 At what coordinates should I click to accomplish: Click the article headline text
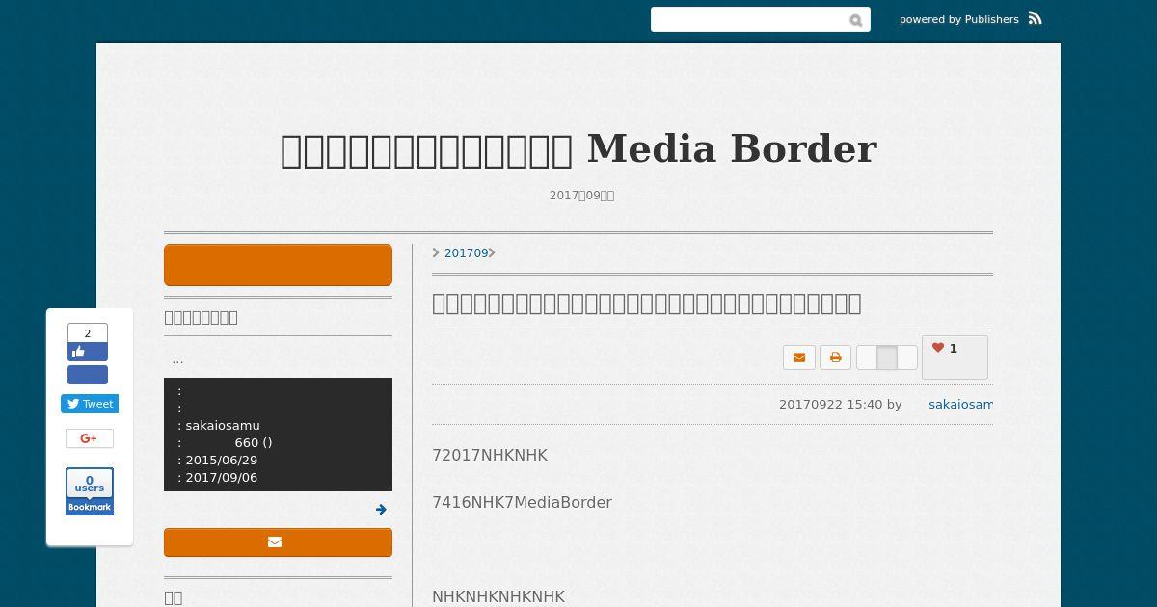pyautogui.click(x=647, y=303)
